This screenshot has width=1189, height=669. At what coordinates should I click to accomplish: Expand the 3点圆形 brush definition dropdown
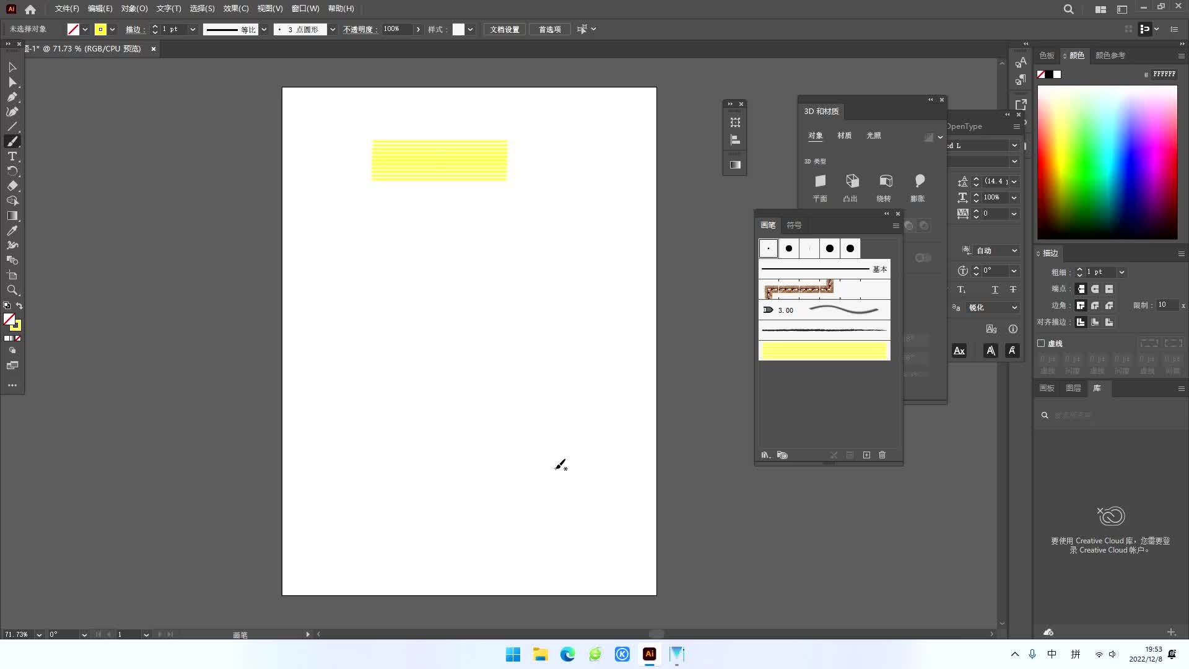[333, 29]
